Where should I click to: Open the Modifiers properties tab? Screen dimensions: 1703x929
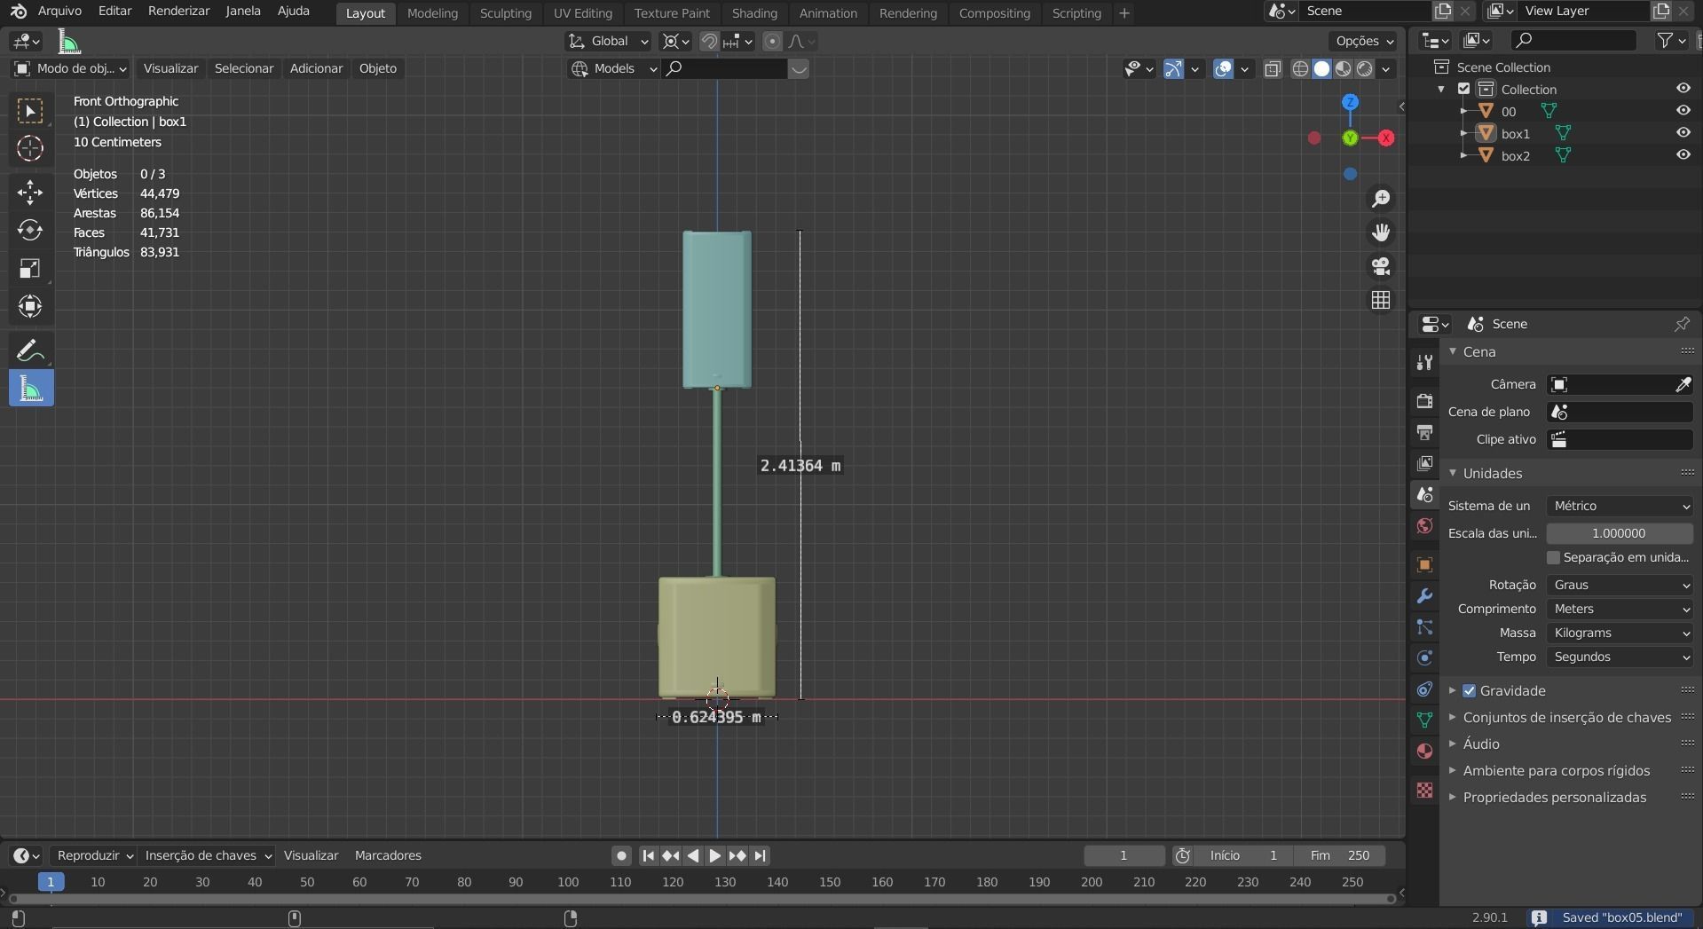(1424, 595)
